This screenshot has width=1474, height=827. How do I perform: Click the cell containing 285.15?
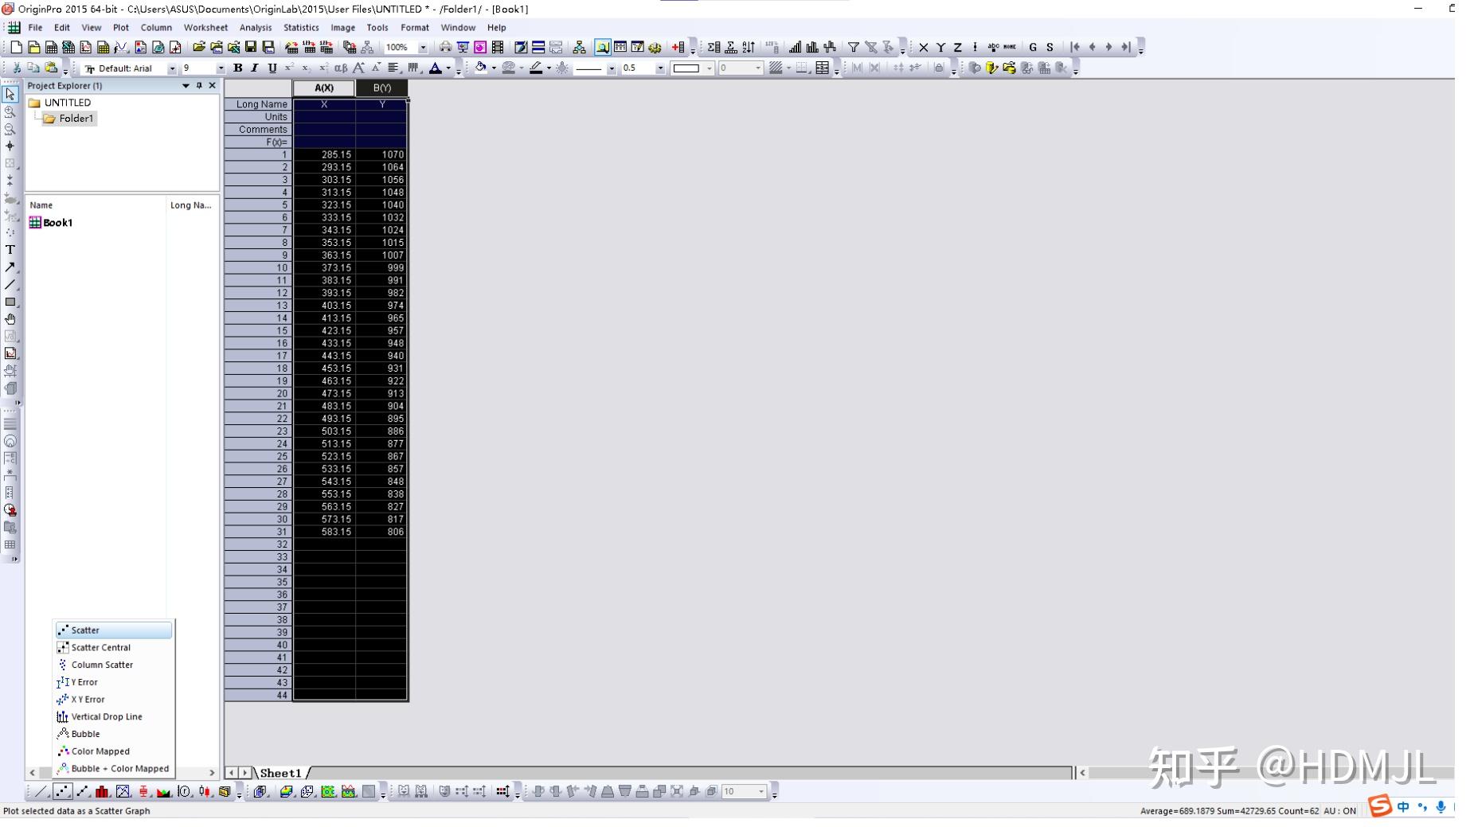click(324, 155)
